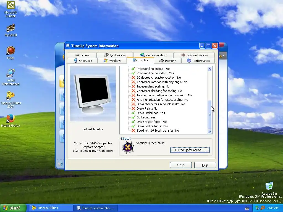Select 'Precision line output: Yes' row
This screenshot has width=283, height=212.
tap(153, 69)
